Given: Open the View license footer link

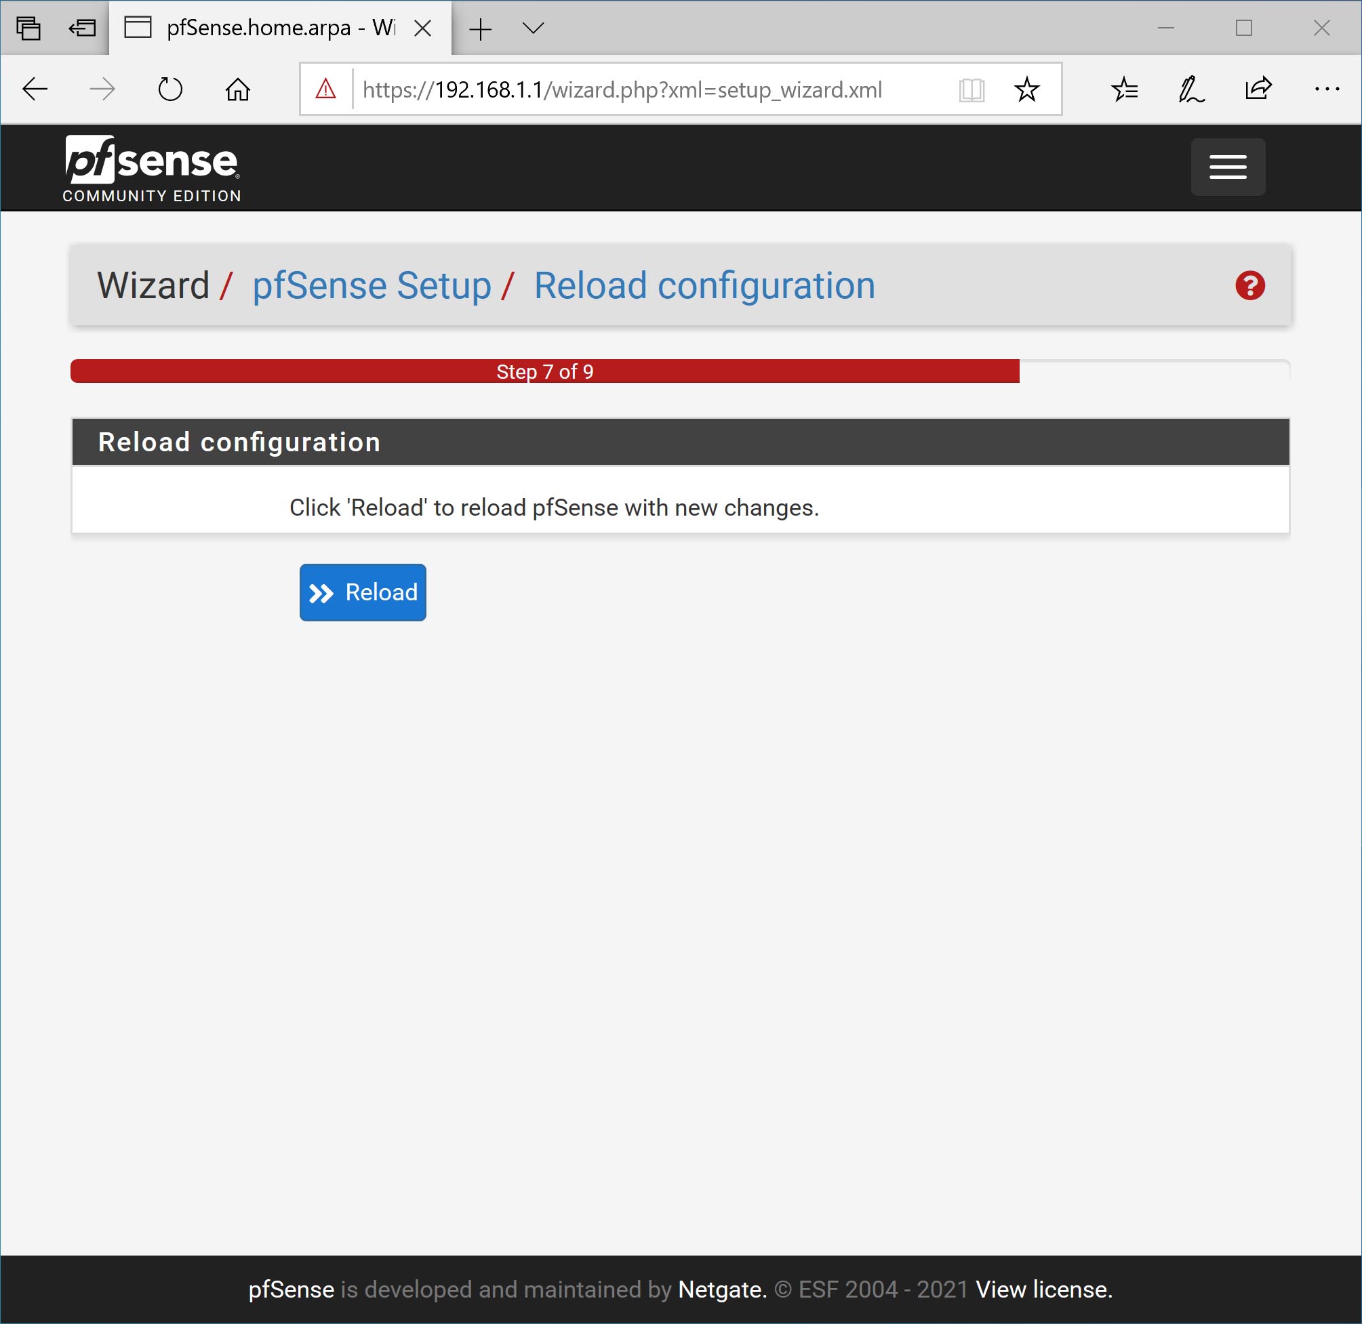Looking at the screenshot, I should click(x=1043, y=1289).
